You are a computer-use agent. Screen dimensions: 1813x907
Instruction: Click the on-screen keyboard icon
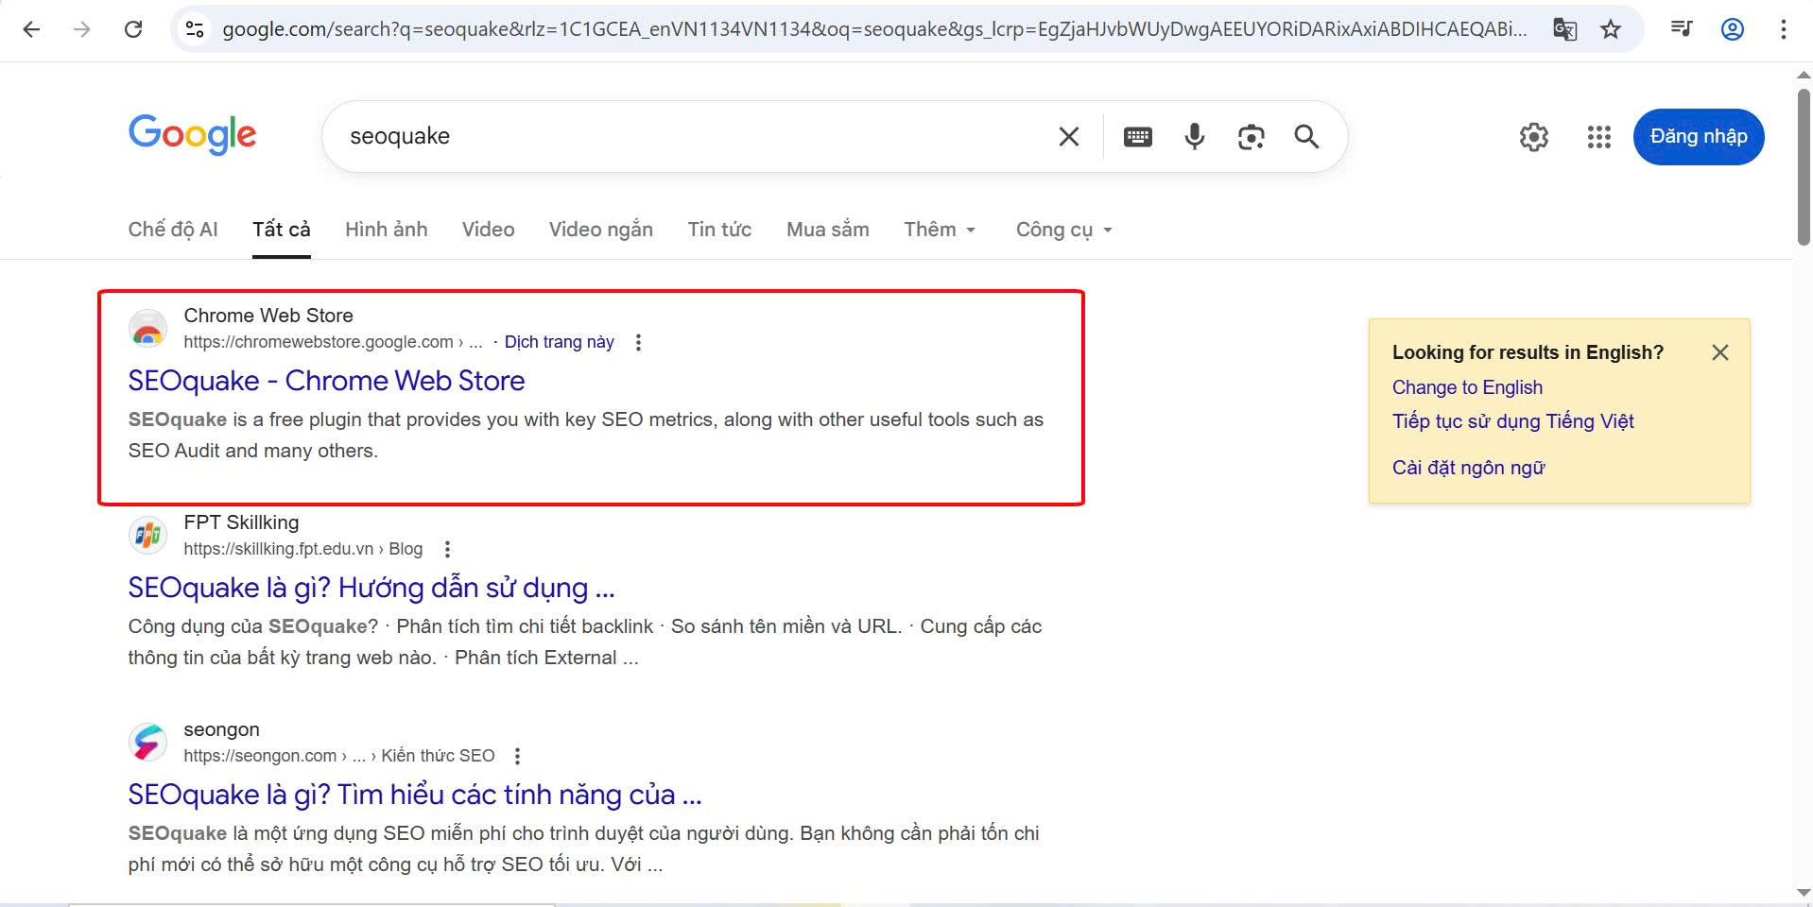click(x=1136, y=136)
